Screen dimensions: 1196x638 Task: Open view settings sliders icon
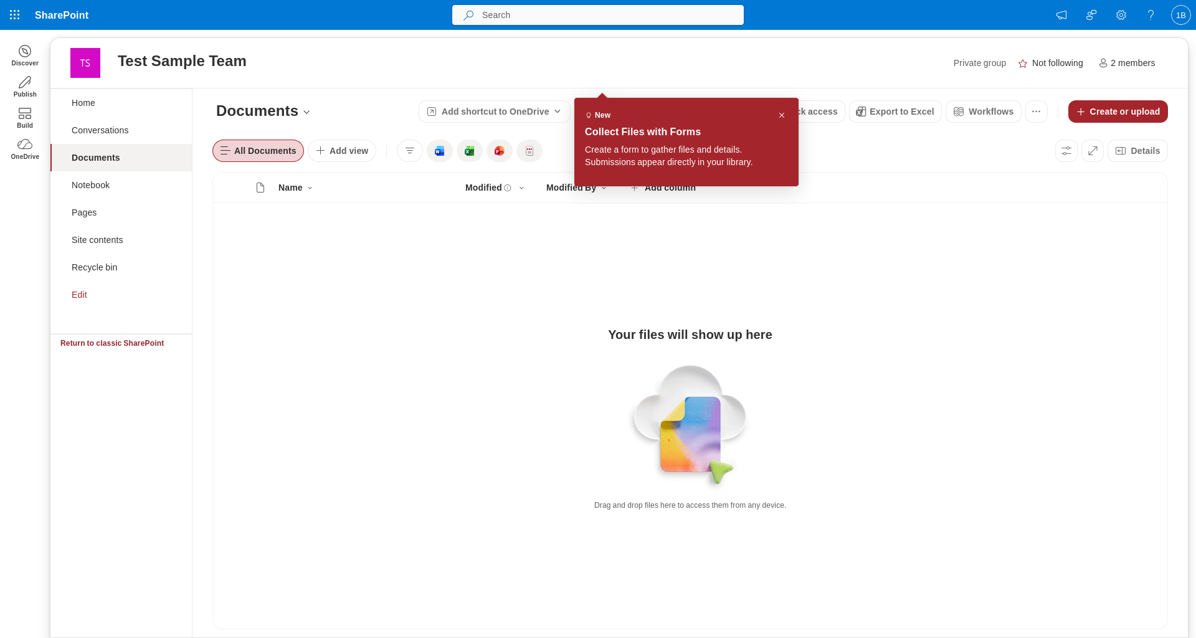[x=1066, y=151]
